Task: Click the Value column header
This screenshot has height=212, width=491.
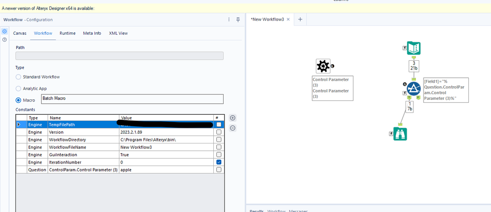Action: [x=167, y=118]
